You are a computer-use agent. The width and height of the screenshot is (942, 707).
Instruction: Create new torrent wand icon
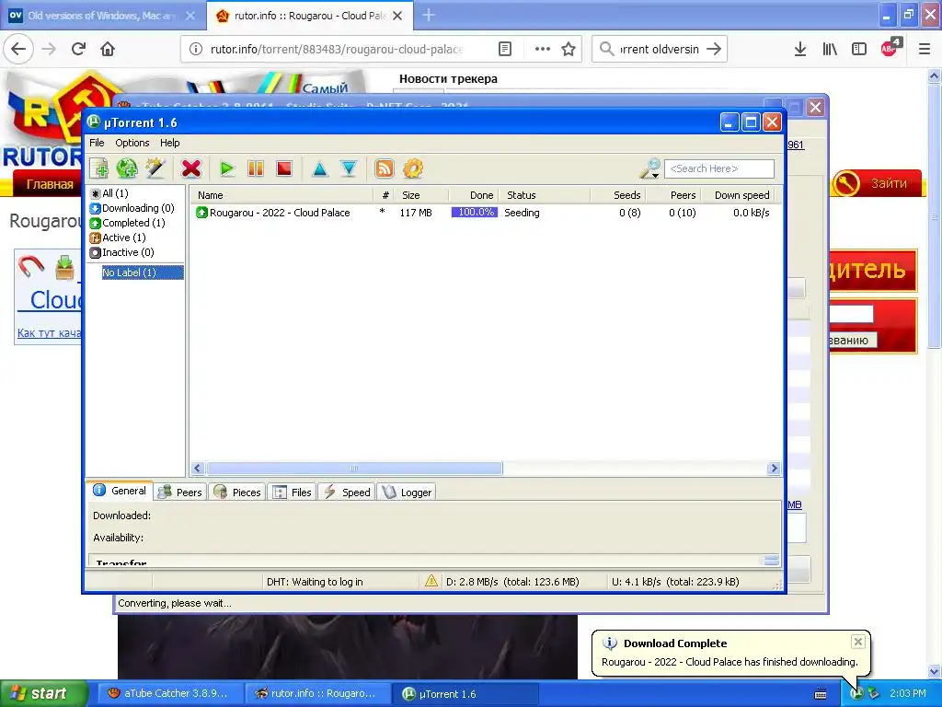(x=155, y=169)
